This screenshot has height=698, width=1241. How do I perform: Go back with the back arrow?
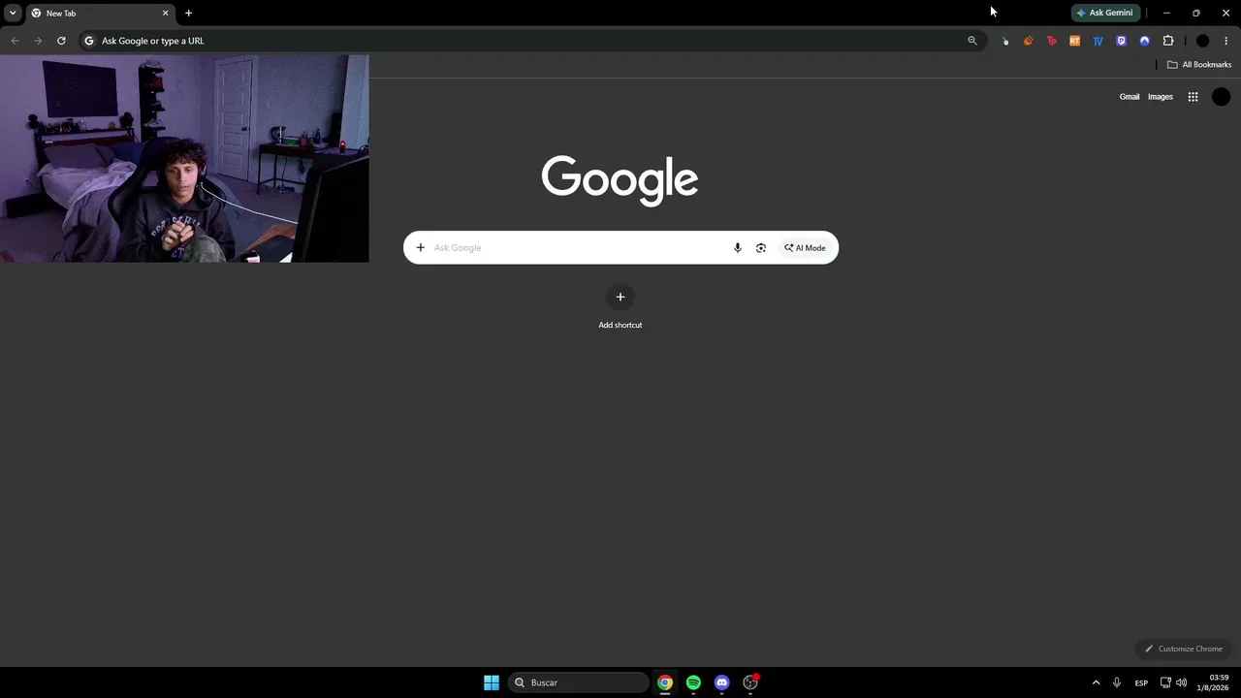tap(15, 41)
